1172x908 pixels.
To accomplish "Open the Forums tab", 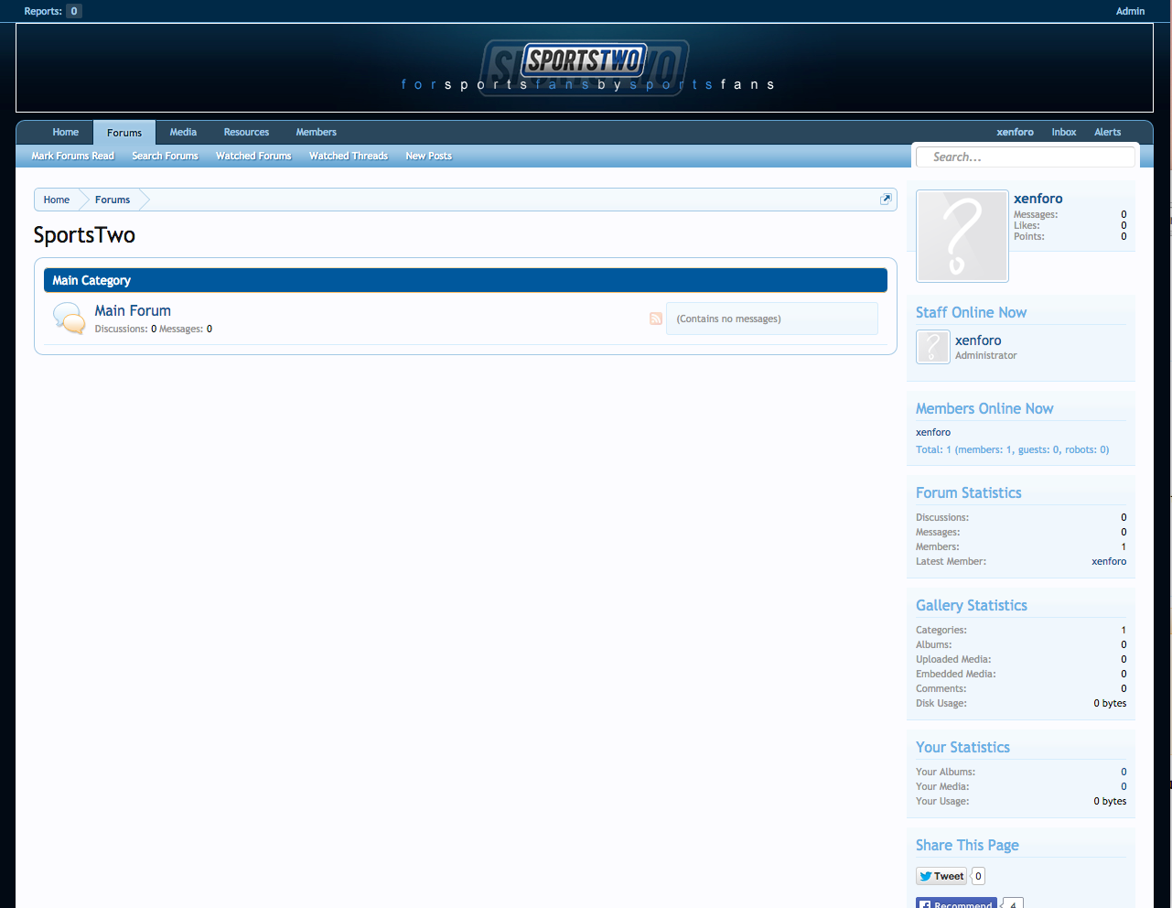I will [x=124, y=133].
